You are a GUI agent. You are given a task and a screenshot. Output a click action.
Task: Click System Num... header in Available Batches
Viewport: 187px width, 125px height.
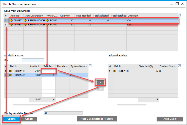point(79,66)
